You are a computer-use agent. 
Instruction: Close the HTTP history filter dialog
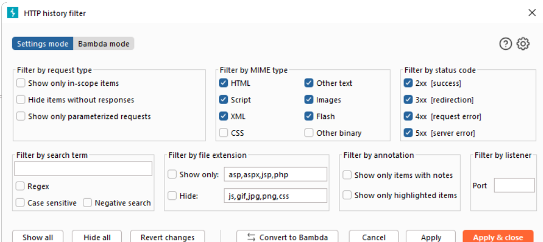(531, 13)
